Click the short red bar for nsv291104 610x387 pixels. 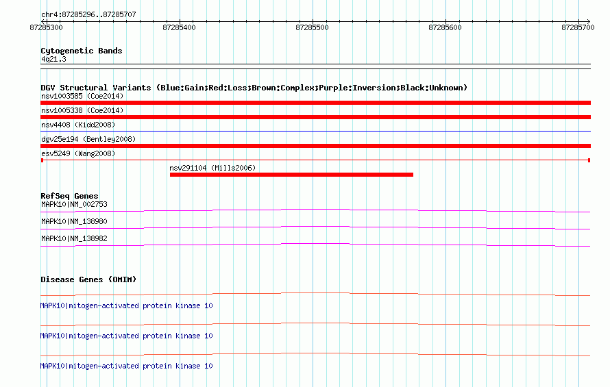tap(291, 175)
